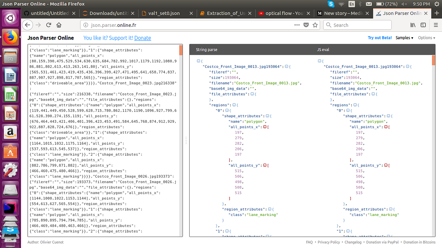Reload the json.parser.online.fr page

click(x=48, y=25)
